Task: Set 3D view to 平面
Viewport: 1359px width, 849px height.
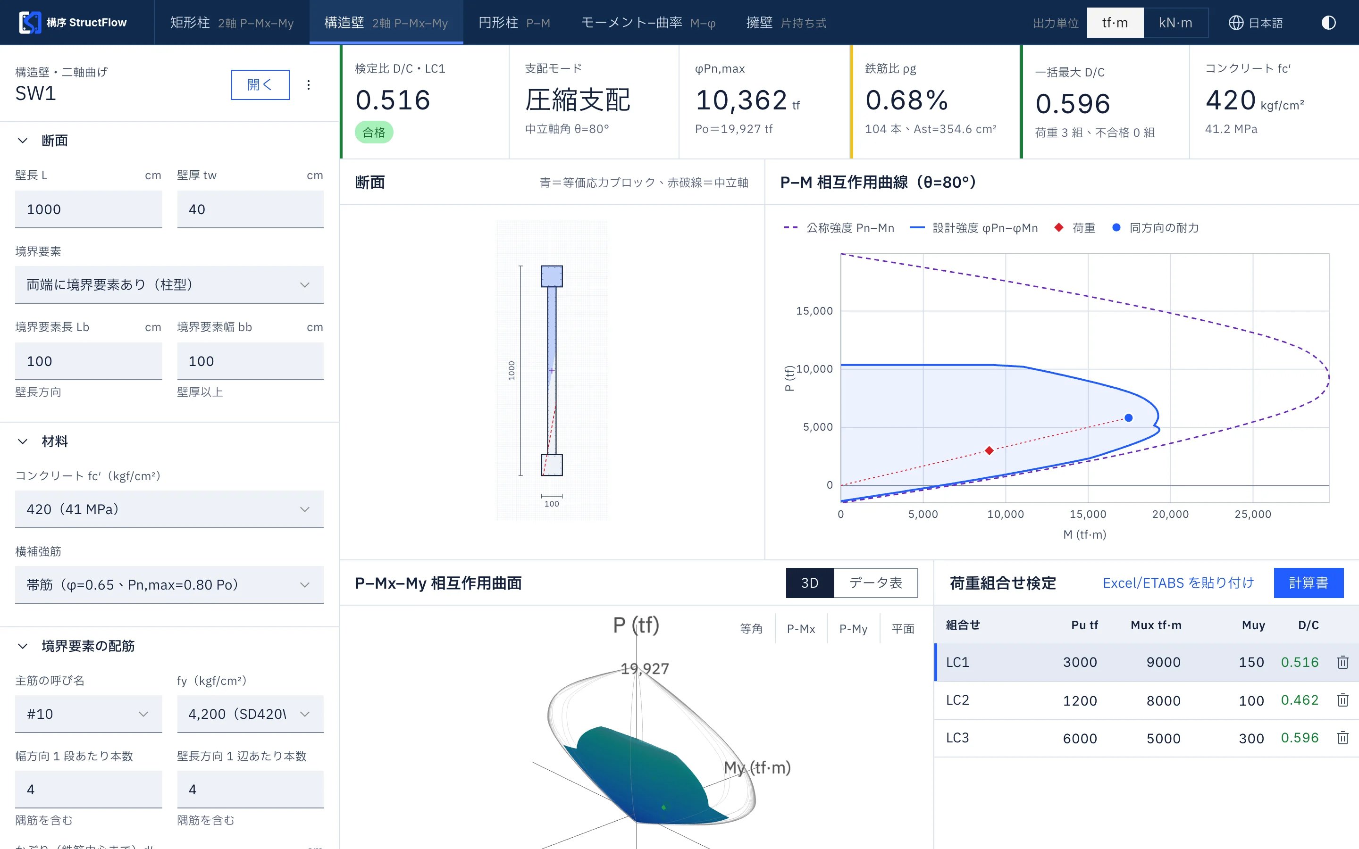Action: point(903,629)
